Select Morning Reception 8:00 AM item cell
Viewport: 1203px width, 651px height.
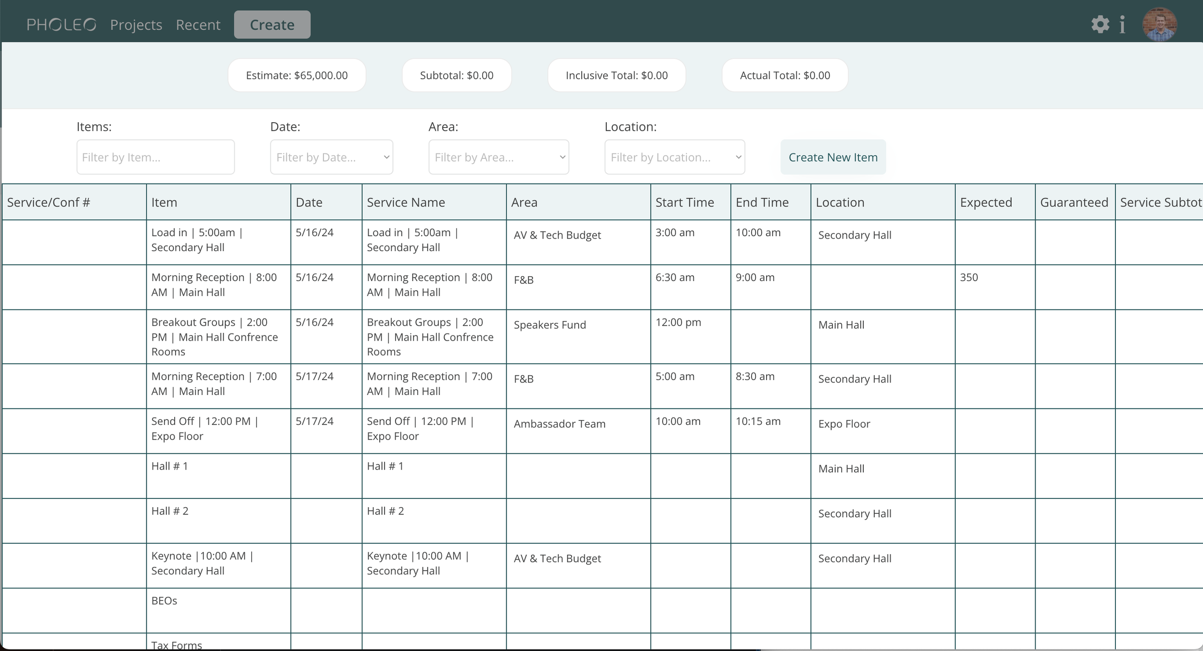pyautogui.click(x=218, y=287)
